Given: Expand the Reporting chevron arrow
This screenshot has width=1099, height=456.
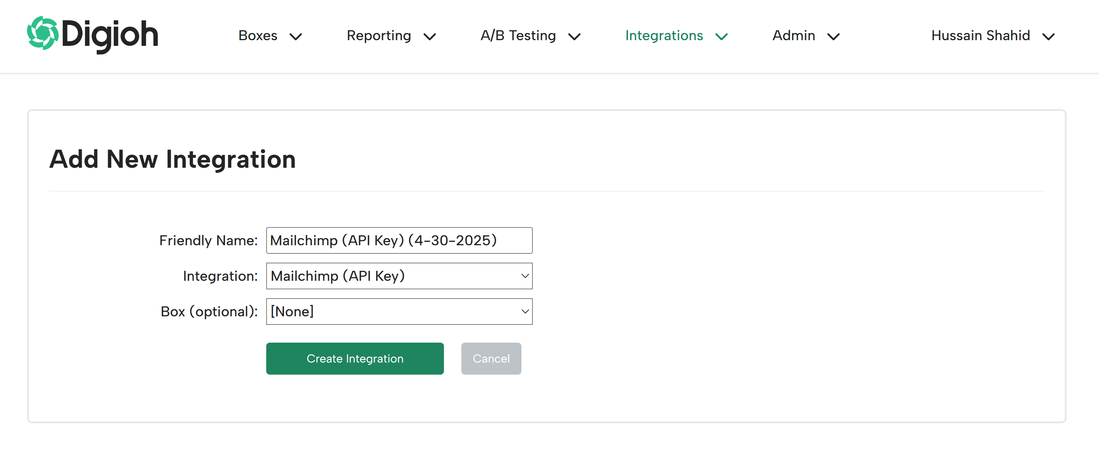Looking at the screenshot, I should click(x=430, y=37).
